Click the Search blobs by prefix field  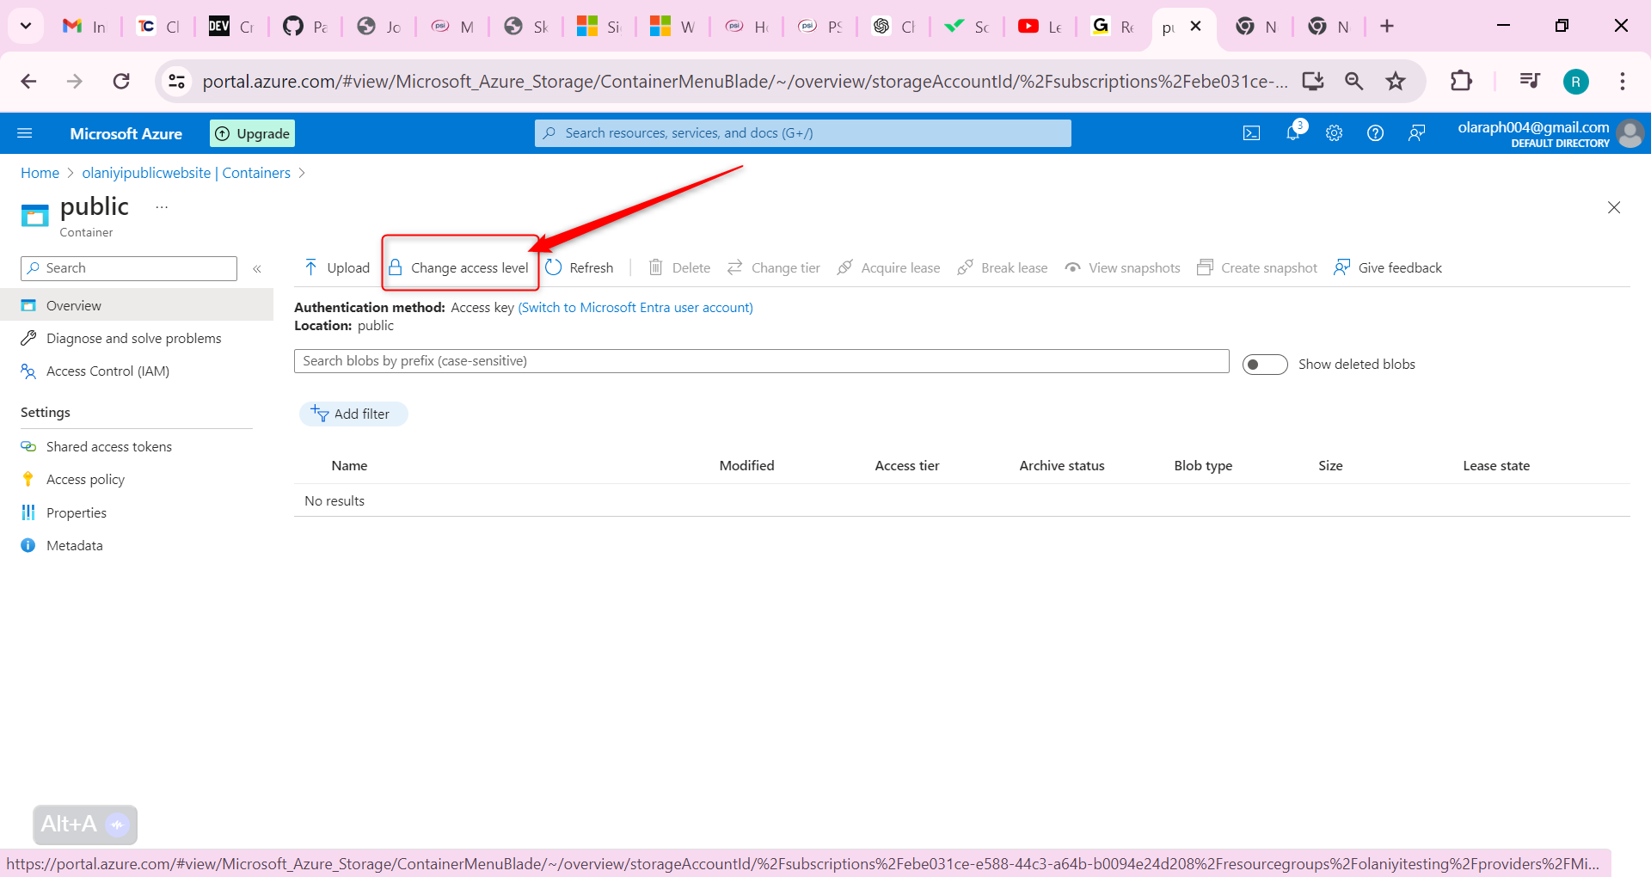click(x=761, y=361)
